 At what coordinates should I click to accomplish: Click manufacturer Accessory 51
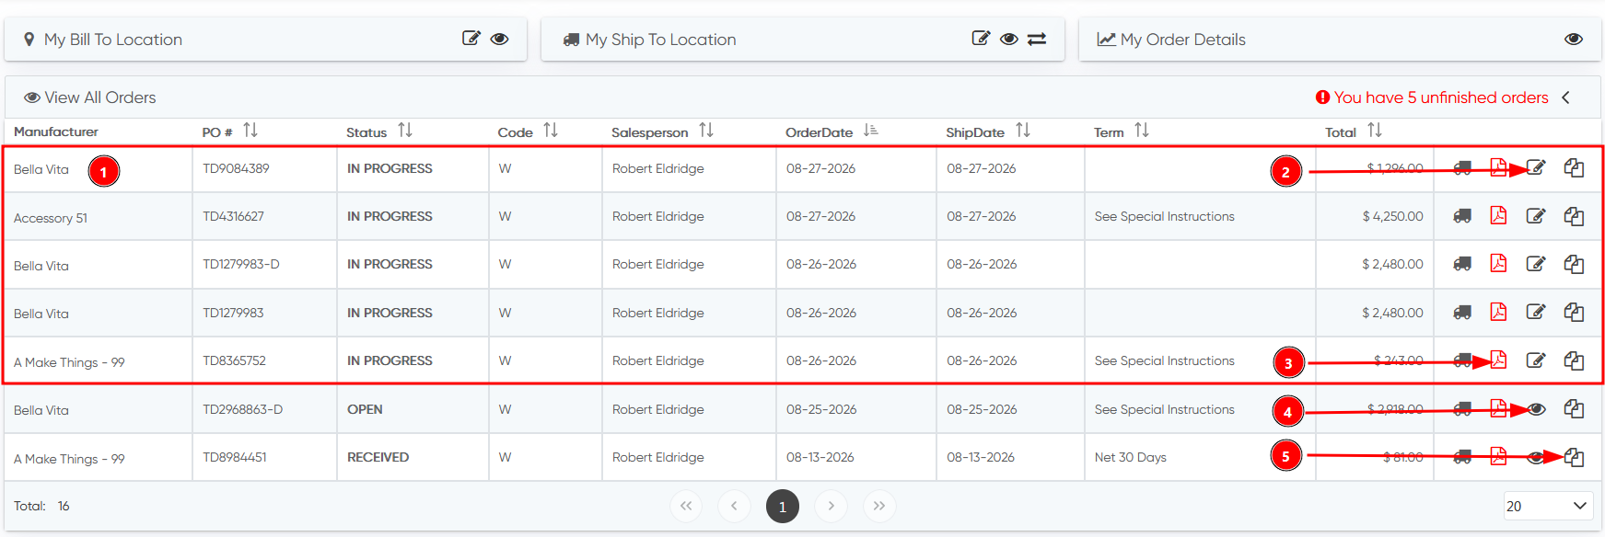(x=51, y=218)
